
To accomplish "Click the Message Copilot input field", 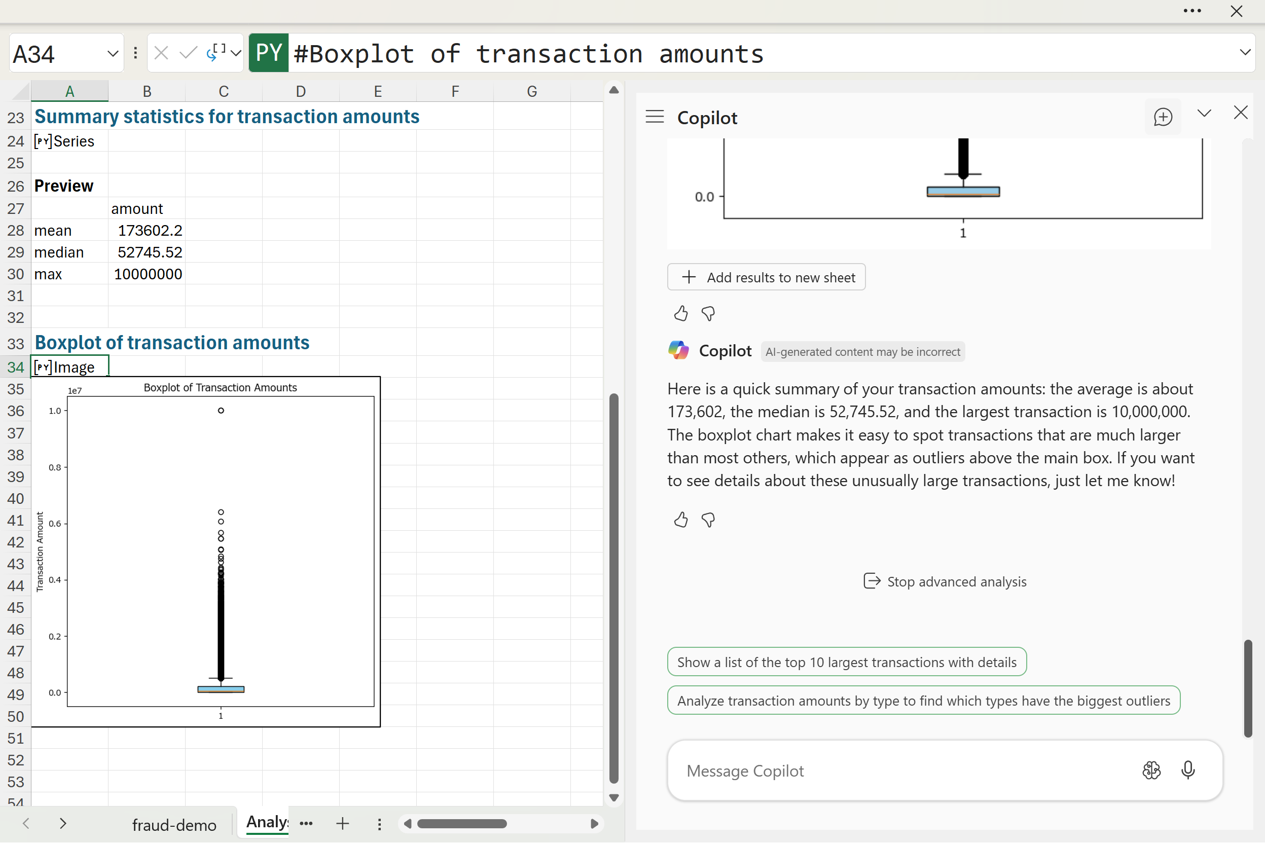I will 905,771.
